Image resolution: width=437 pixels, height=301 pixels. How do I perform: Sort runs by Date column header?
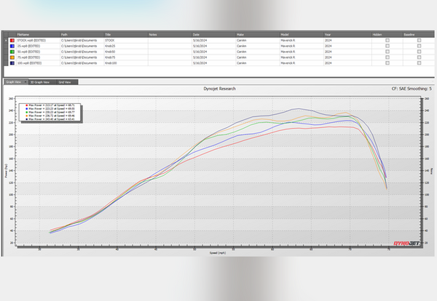click(x=197, y=34)
